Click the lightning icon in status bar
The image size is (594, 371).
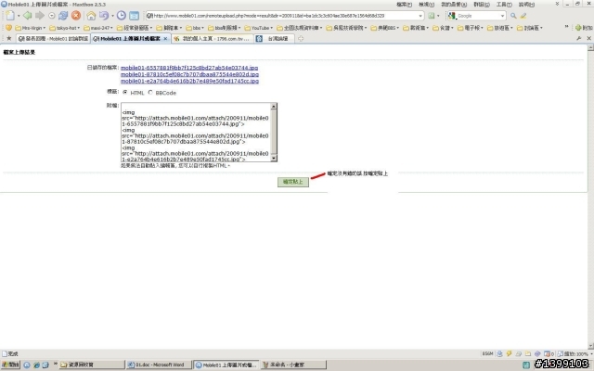coord(509,353)
